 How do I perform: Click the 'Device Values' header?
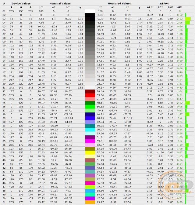pos(21,4)
